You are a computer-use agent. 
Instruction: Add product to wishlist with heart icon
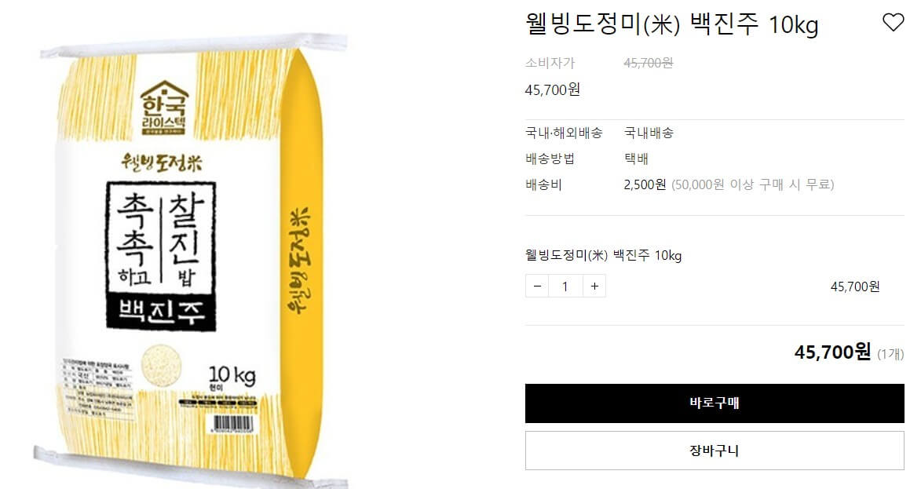click(893, 22)
